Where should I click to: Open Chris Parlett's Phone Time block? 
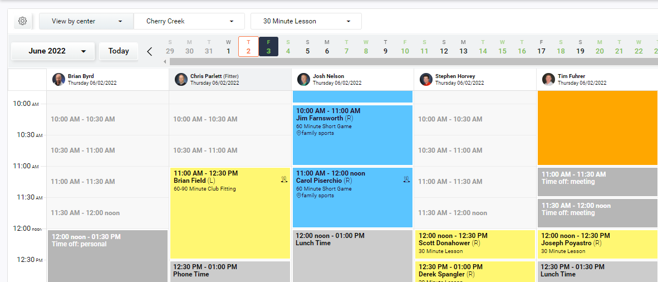coord(230,271)
